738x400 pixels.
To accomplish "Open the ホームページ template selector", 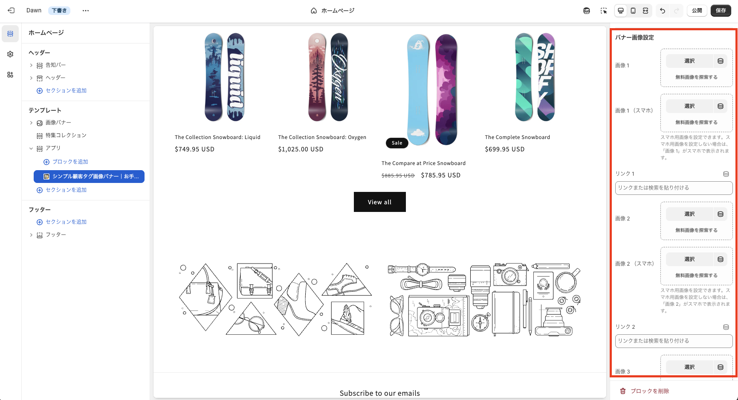I will [333, 11].
